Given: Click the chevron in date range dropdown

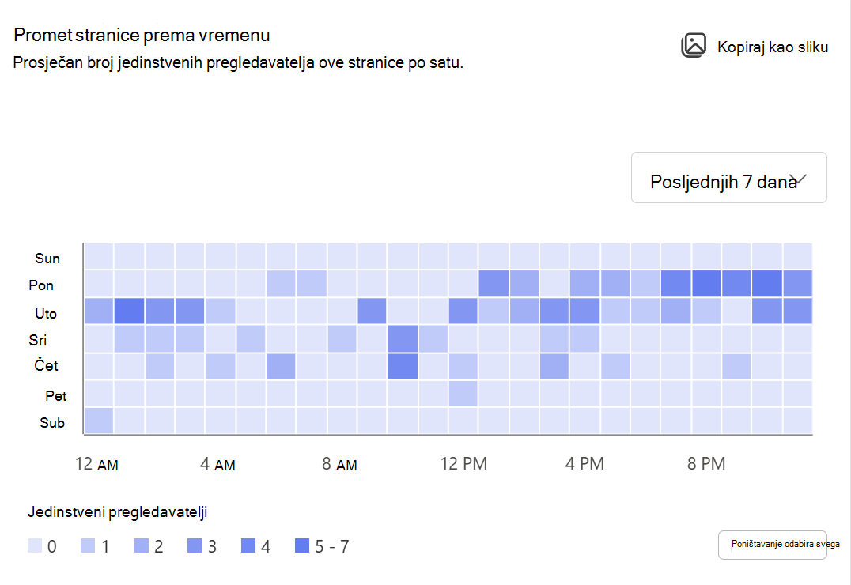Looking at the screenshot, I should coord(798,179).
